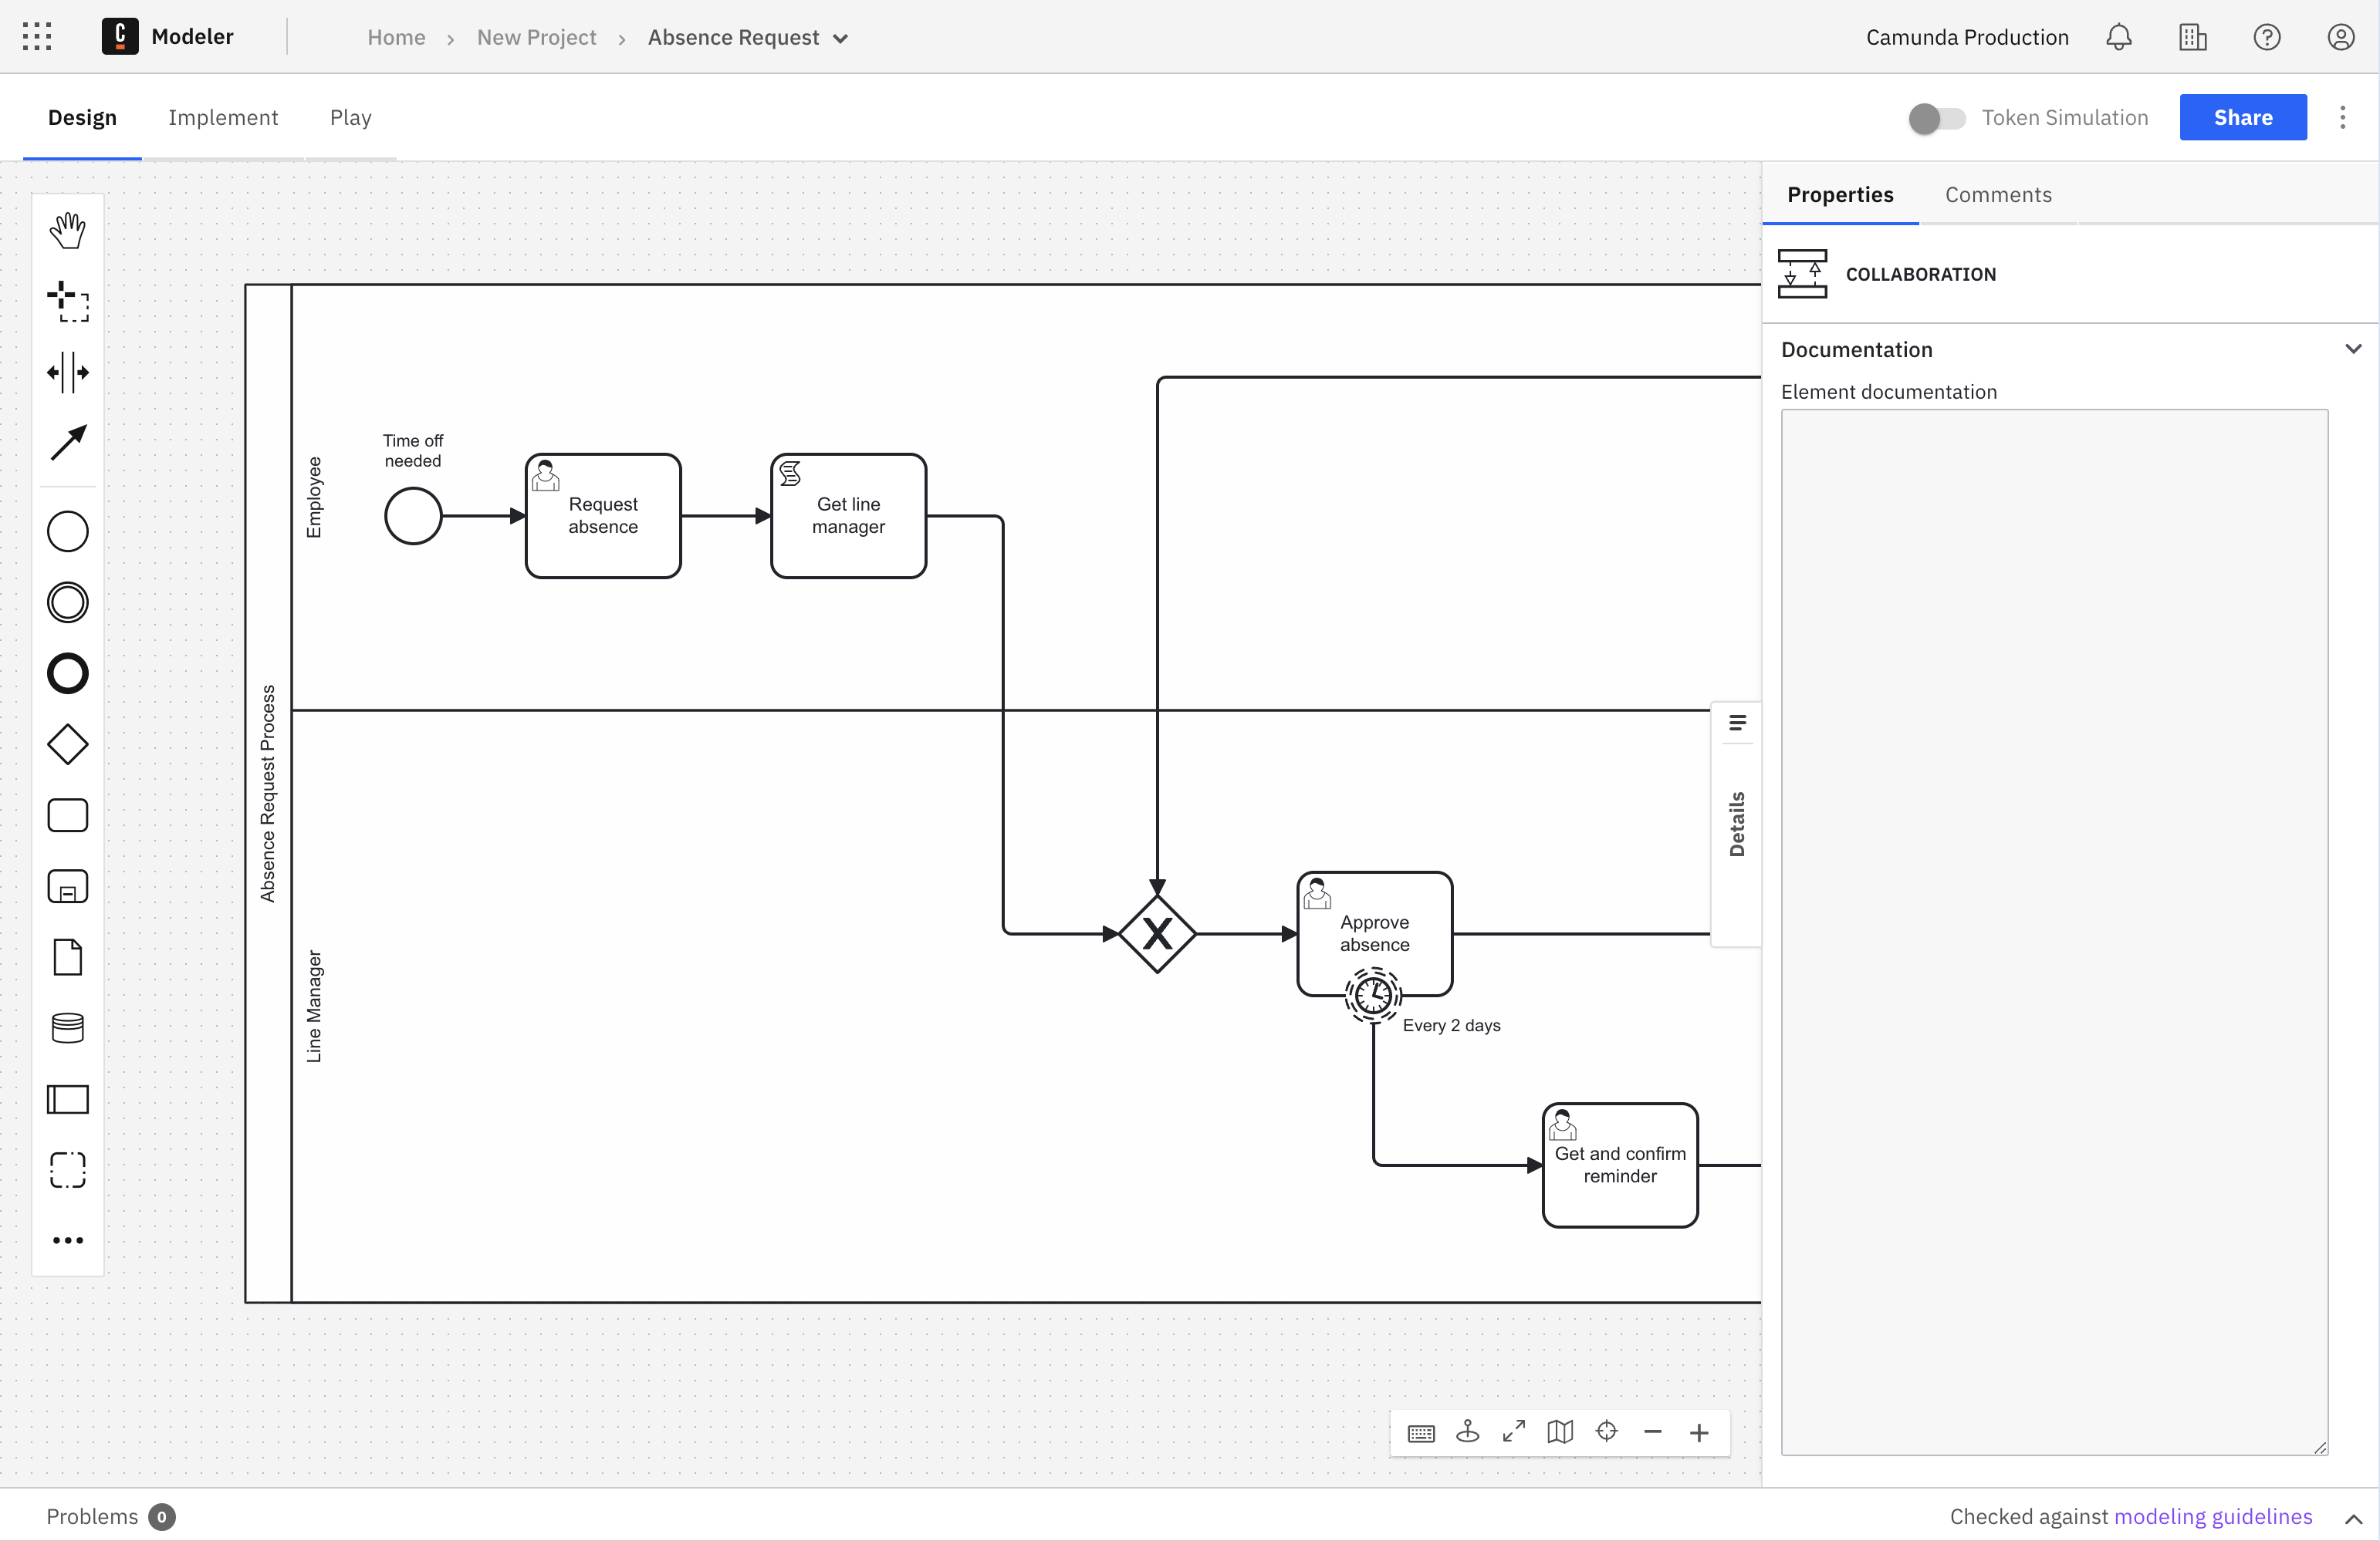Activate the Lasso selection tool
The width and height of the screenshot is (2380, 1541).
[67, 301]
